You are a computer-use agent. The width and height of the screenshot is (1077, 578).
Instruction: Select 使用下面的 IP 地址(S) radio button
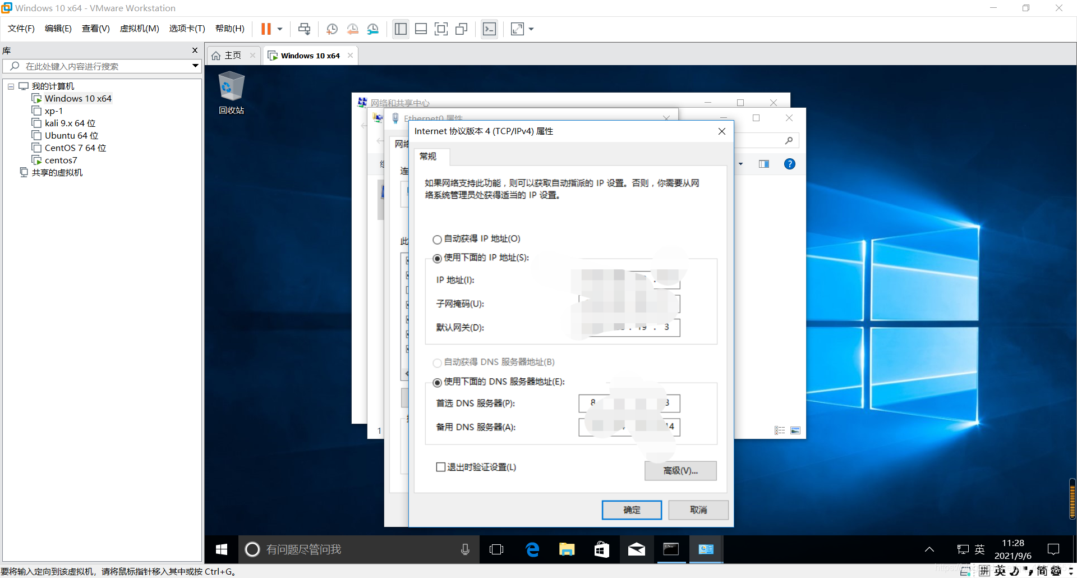[x=437, y=259]
